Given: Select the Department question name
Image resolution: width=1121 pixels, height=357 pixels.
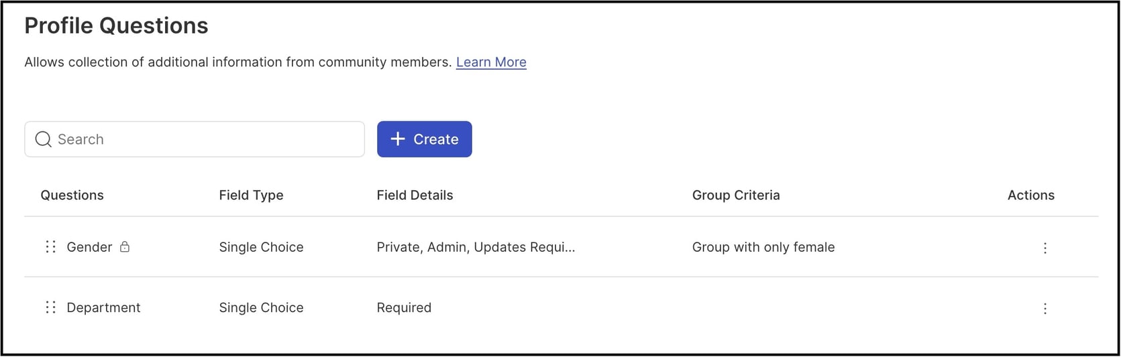Looking at the screenshot, I should (x=103, y=307).
